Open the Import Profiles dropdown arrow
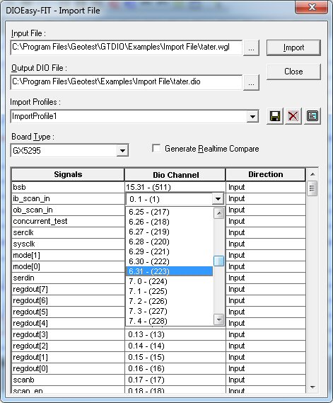333x403 pixels. (252, 116)
